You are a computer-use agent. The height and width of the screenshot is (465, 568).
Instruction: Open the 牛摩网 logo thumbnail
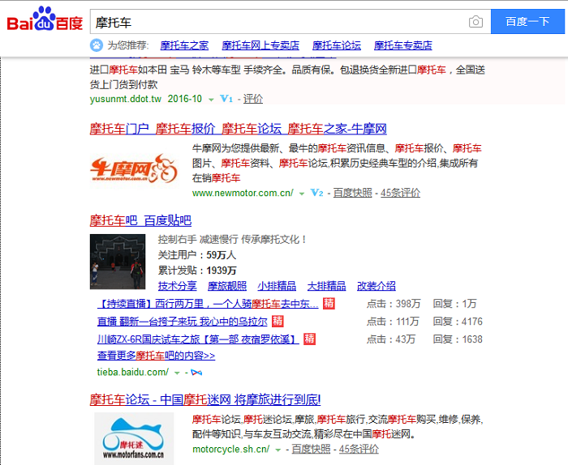click(x=134, y=169)
